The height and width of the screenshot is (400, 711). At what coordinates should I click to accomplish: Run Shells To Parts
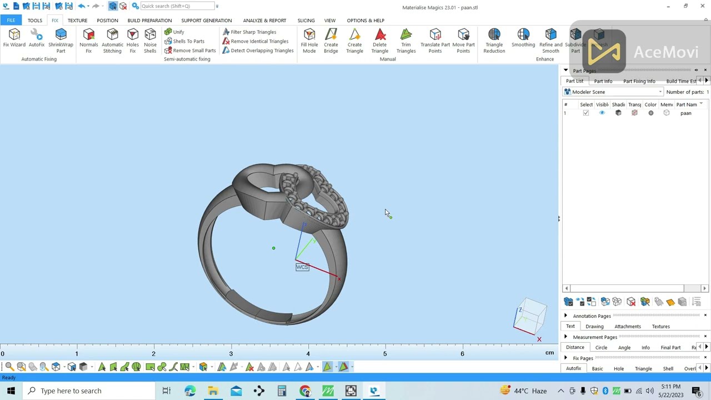pyautogui.click(x=184, y=41)
